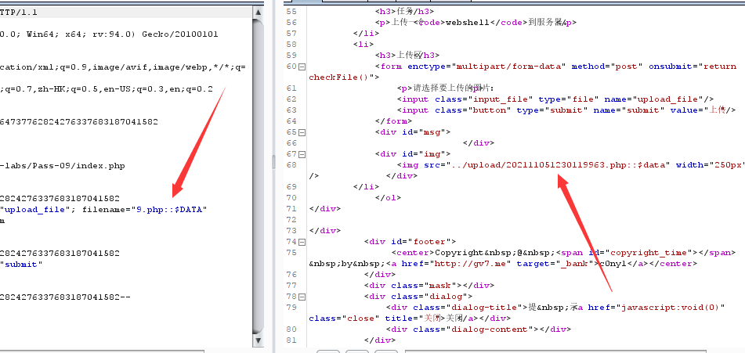Collapse the dialog div fold at line 78

[x=302, y=297]
